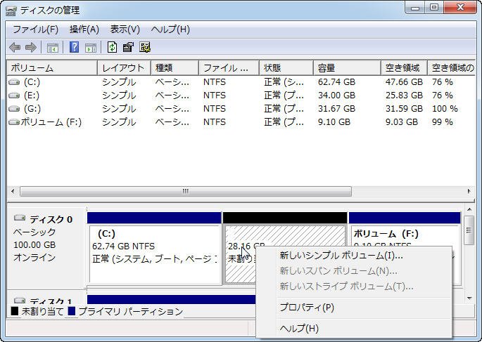
Task: Click the 62.74 GB capacity cell
Action: coord(336,82)
